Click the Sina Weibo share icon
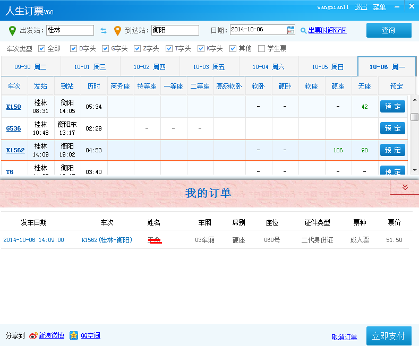 [33, 335]
